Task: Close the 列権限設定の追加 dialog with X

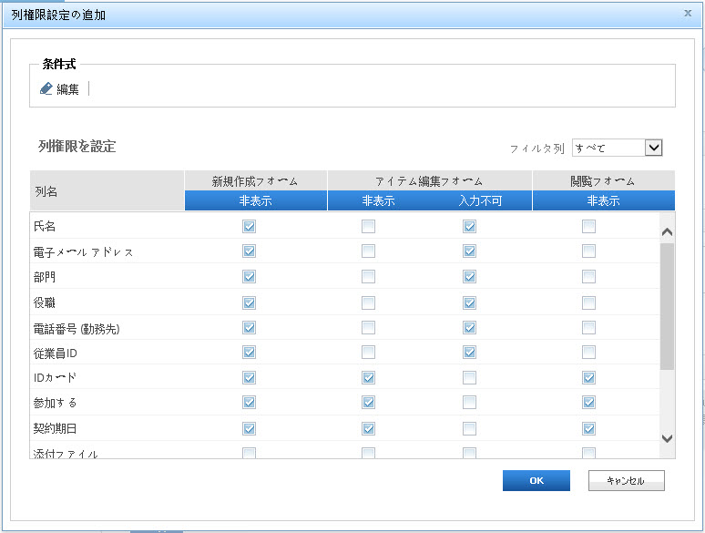Action: [687, 14]
